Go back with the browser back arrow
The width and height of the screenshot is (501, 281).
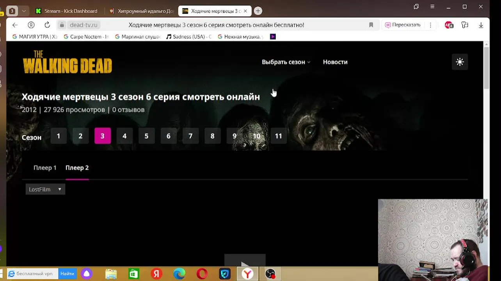pyautogui.click(x=15, y=25)
